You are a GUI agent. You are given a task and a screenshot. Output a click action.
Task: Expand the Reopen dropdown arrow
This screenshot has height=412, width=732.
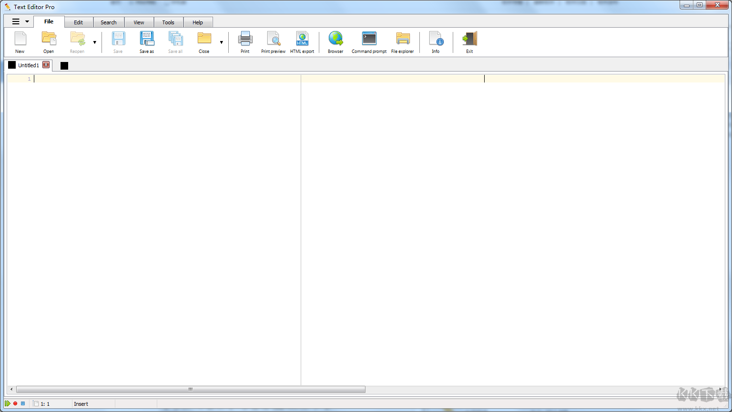94,42
